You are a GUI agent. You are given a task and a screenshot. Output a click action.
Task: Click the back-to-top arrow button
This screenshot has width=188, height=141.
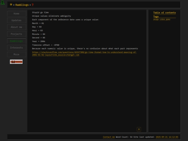139,130
